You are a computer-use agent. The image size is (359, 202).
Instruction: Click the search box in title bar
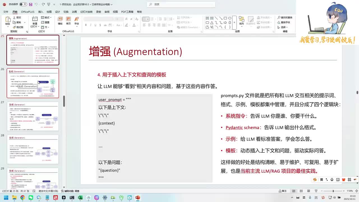[x=181, y=4]
